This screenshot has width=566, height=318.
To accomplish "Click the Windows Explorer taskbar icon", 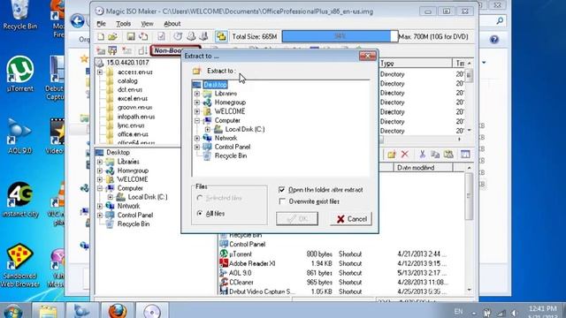I will (48, 311).
